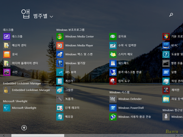Open 문자표 character map icon
Image resolution: width=183 pixels, height=137 pixels.
click(113, 37)
